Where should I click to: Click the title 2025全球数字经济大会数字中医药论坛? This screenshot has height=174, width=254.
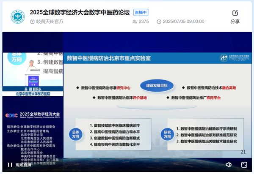80,12
